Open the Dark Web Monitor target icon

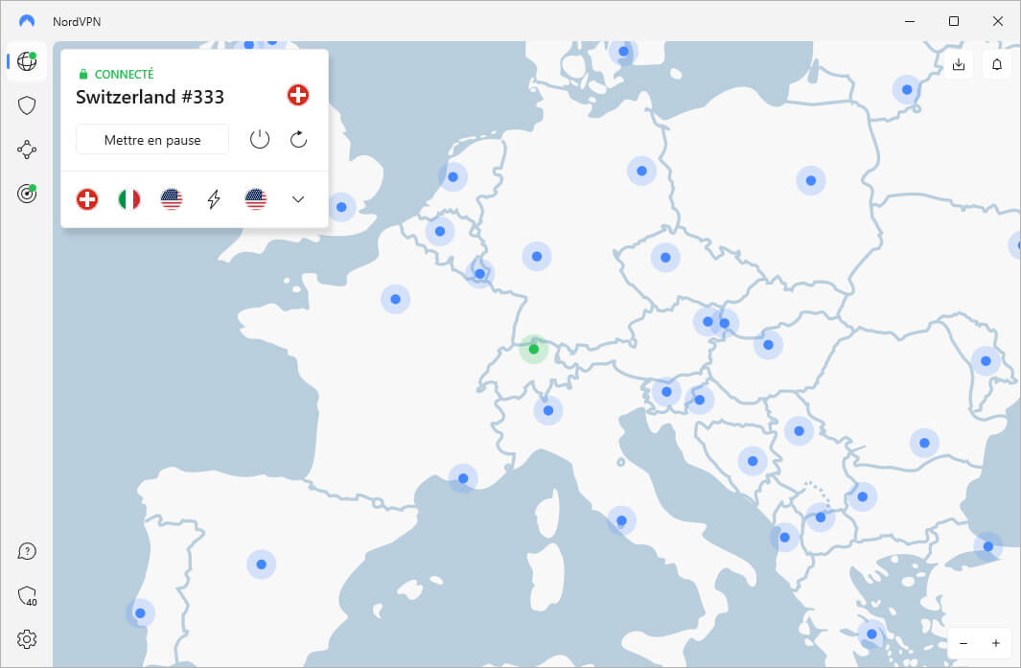pos(27,194)
